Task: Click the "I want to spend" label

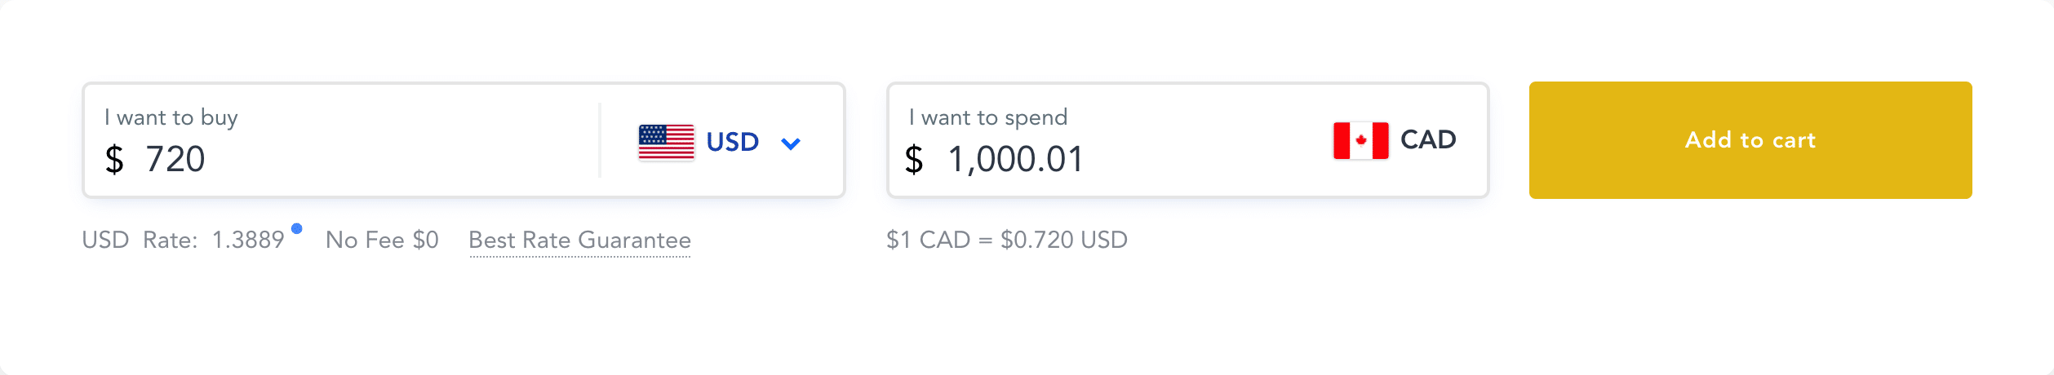Action: [987, 117]
